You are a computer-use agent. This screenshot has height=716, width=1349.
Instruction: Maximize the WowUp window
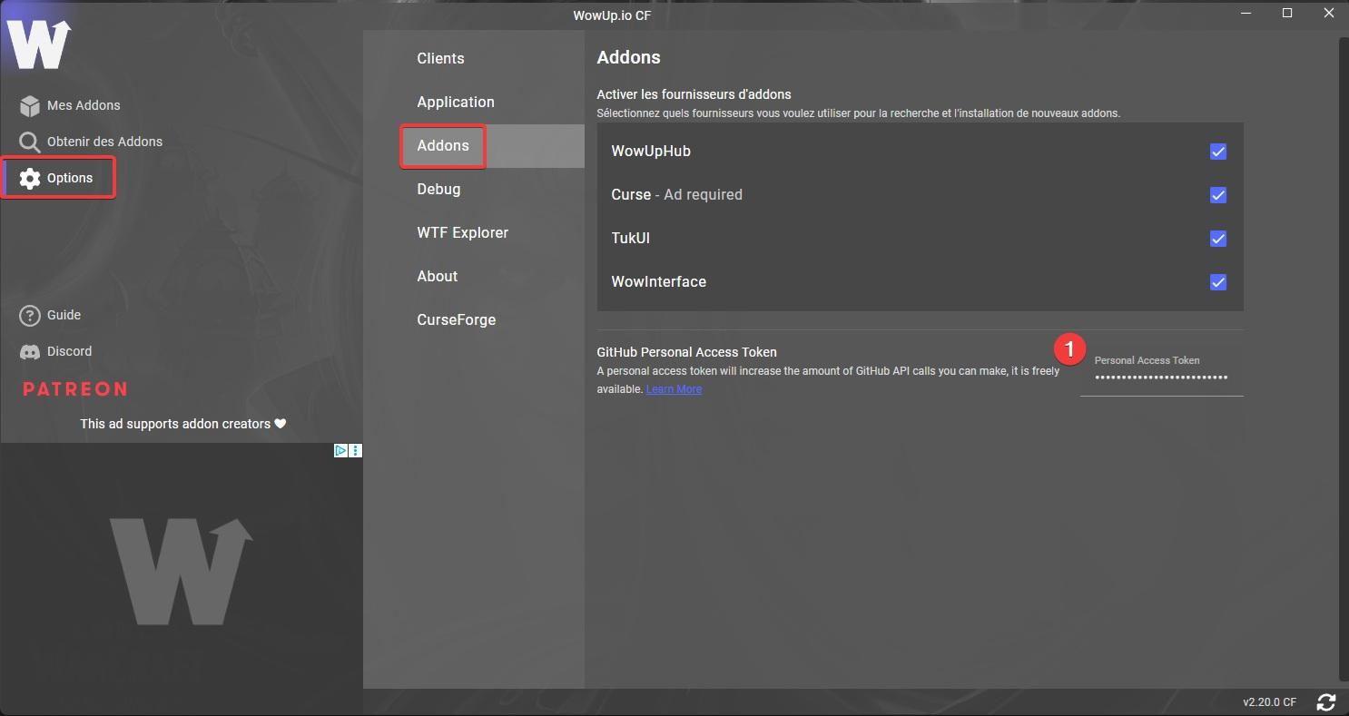1286,13
